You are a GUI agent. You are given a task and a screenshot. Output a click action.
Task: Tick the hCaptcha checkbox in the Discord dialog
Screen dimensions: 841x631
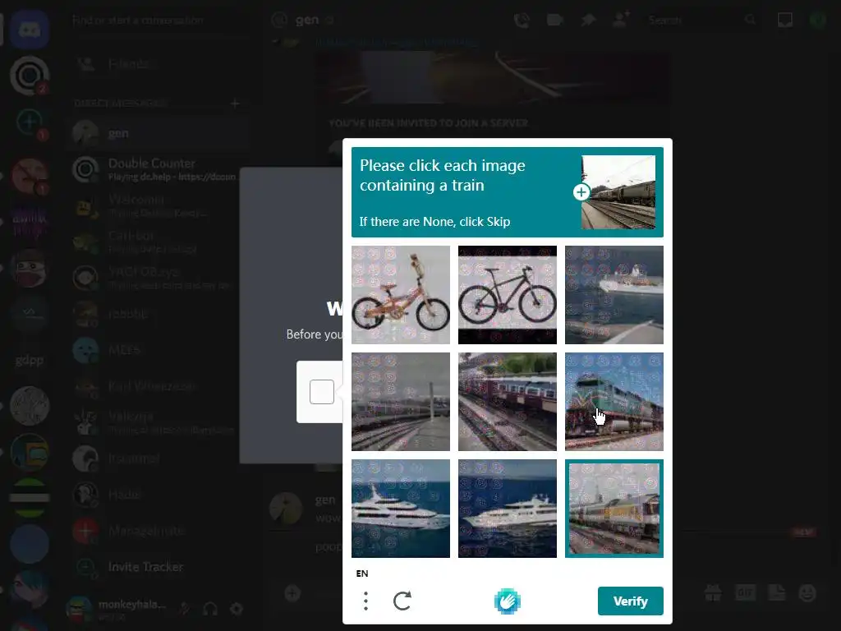(322, 392)
